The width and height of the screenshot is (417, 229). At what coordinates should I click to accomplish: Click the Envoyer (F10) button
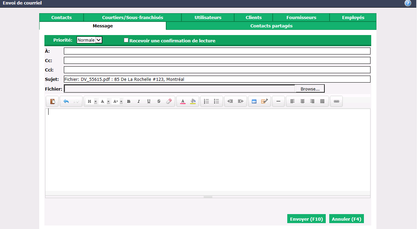pyautogui.click(x=306, y=219)
